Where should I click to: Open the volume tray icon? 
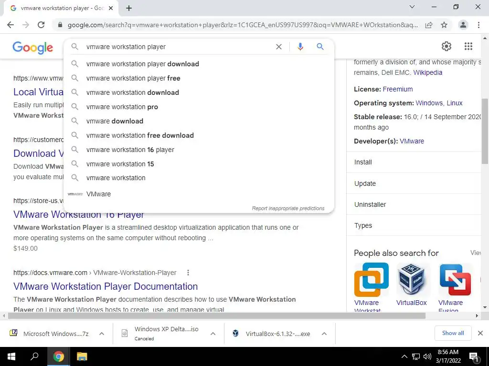[427, 356]
